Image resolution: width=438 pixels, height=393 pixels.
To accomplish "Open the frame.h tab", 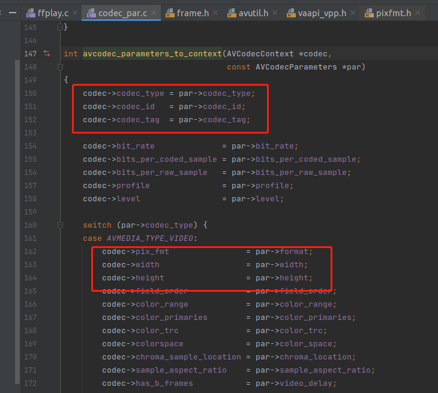I will click(x=191, y=13).
